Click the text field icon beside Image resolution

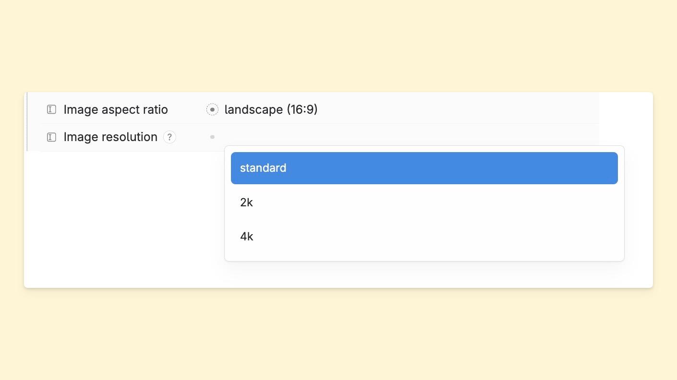(51, 137)
